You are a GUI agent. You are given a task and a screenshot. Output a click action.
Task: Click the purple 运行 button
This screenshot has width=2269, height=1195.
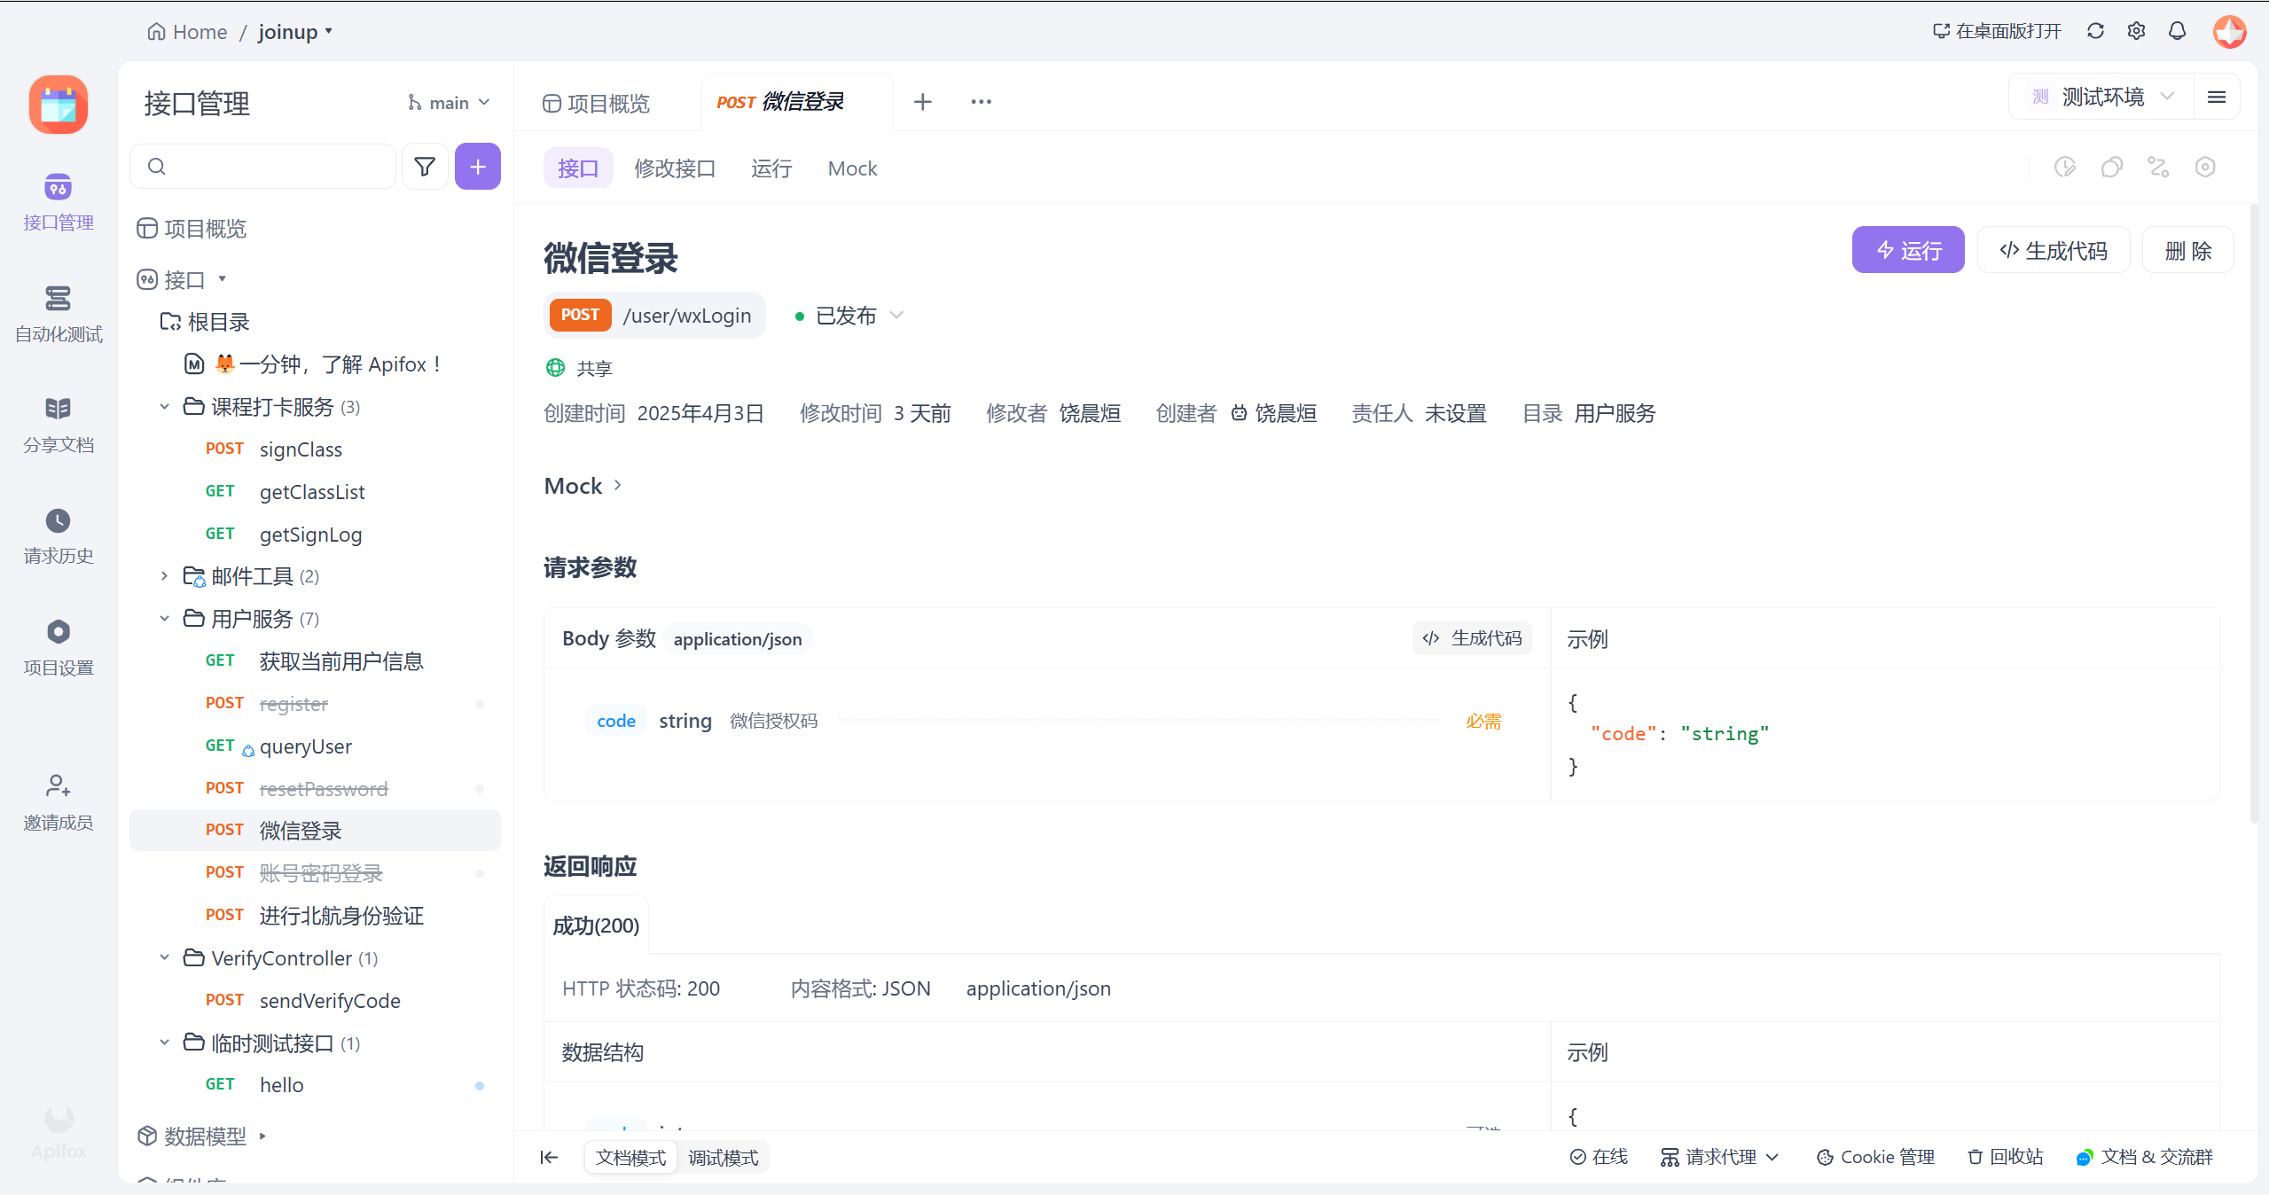click(x=1907, y=251)
